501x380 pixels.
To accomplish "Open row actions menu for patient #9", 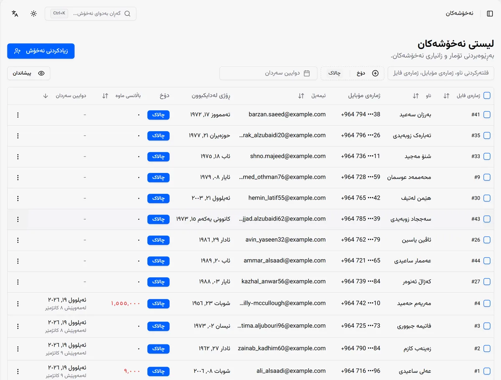I will pos(18,177).
